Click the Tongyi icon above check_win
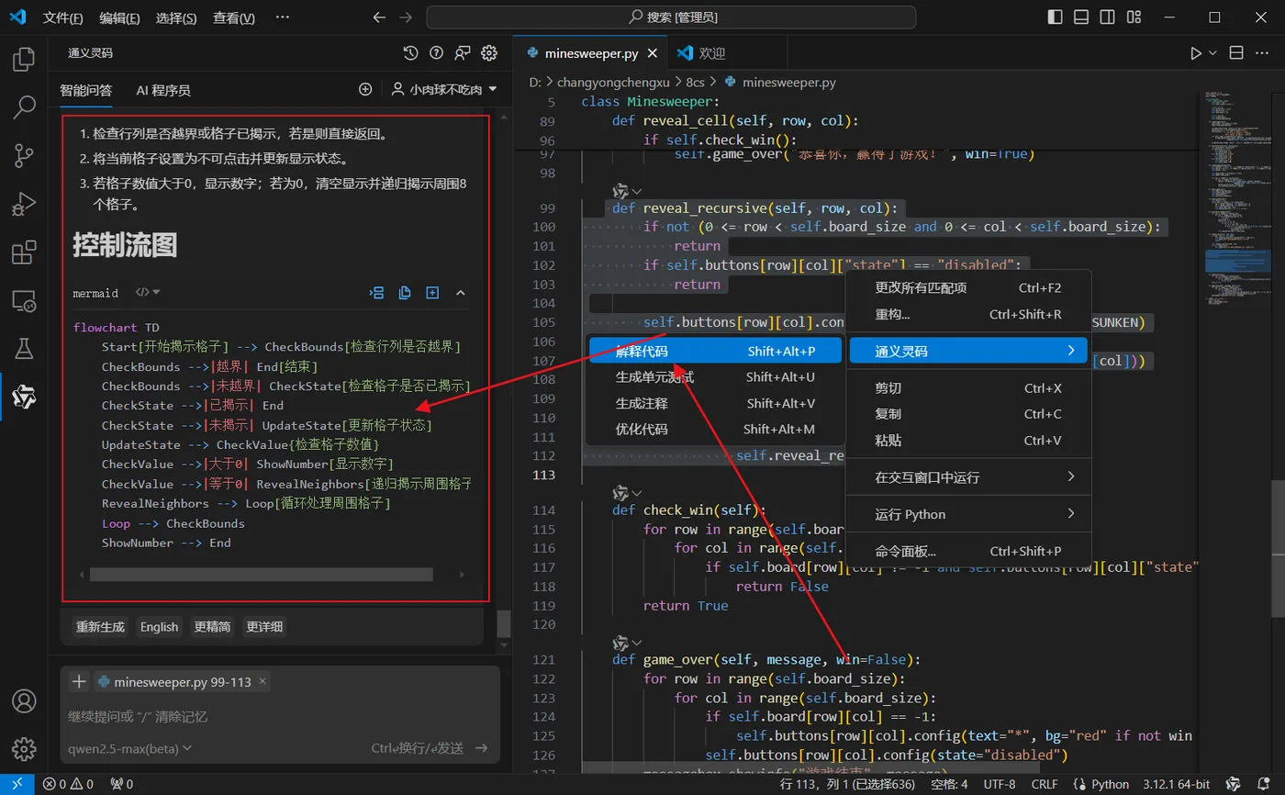 click(x=620, y=493)
